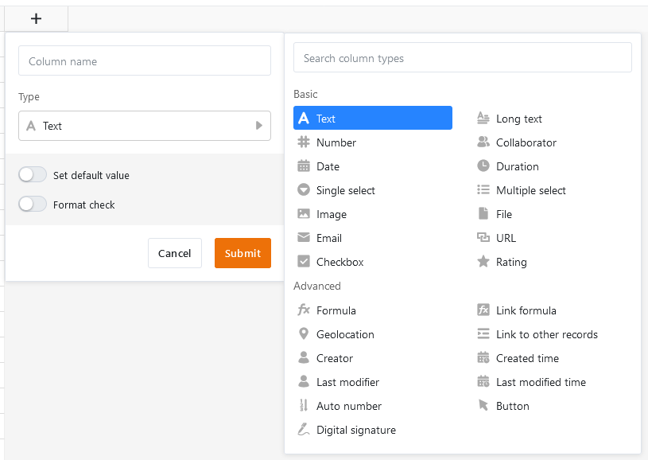648x460 pixels.
Task: Select Link to other records option
Action: 546,334
